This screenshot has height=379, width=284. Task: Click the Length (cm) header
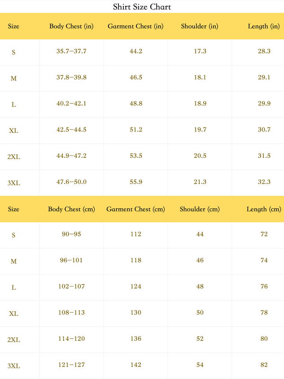pos(264,209)
